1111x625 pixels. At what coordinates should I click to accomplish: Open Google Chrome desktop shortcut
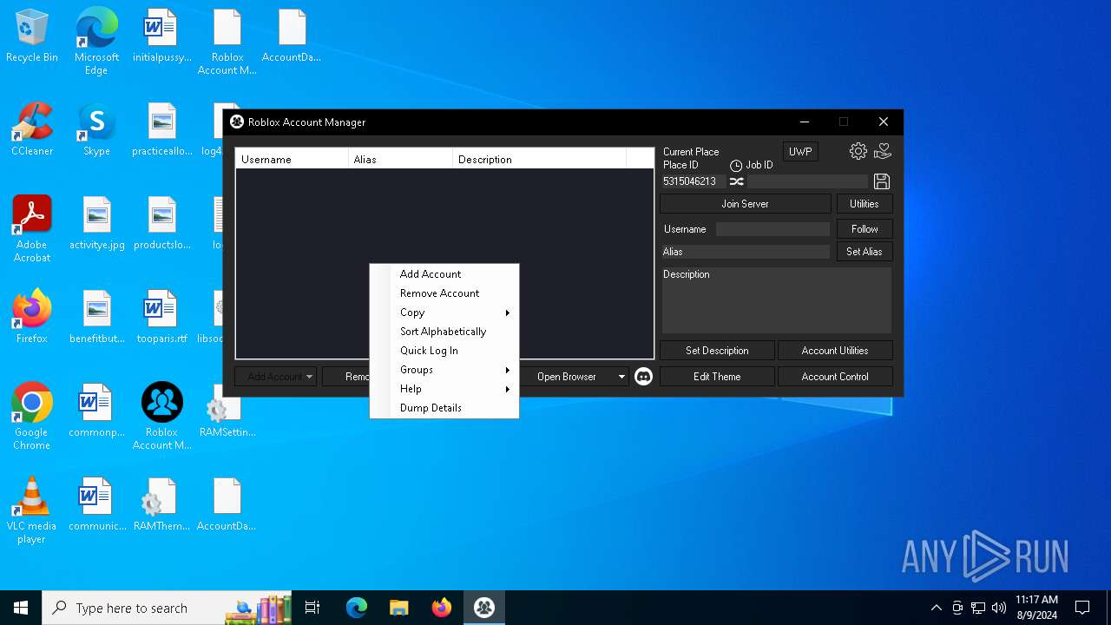[32, 417]
